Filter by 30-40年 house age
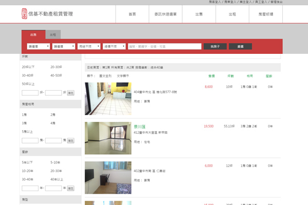Viewport: 308px width, 205px height. coord(28,179)
